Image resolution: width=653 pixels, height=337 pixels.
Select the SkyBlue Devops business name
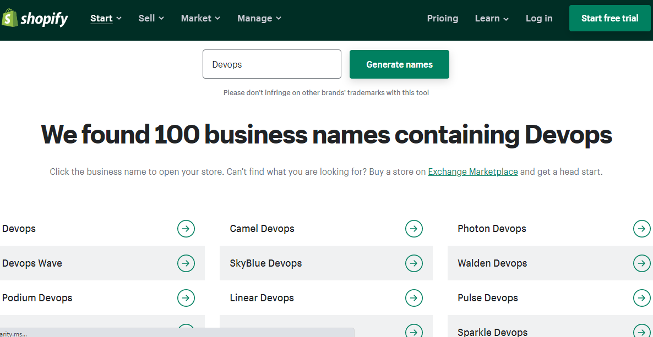click(266, 263)
